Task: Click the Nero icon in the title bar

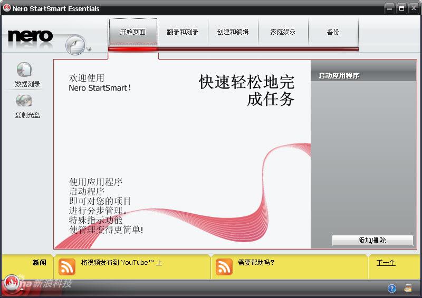Action: click(x=7, y=8)
